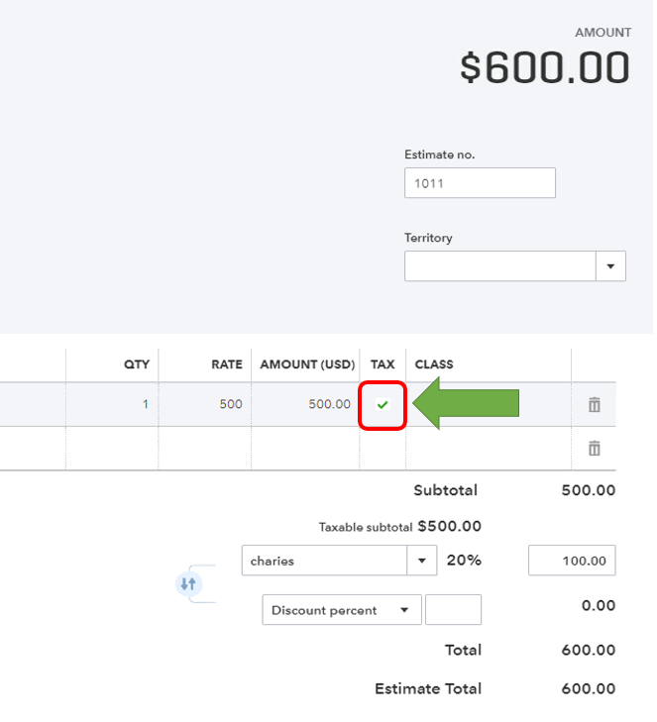Delete the empty second line with trash icon
657x722 pixels.
[x=594, y=449]
